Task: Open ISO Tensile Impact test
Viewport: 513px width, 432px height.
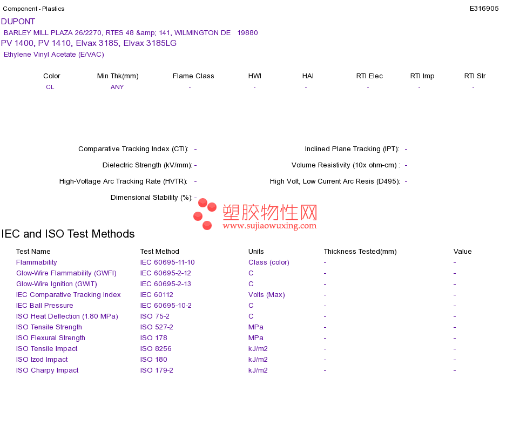Action: tap(47, 349)
